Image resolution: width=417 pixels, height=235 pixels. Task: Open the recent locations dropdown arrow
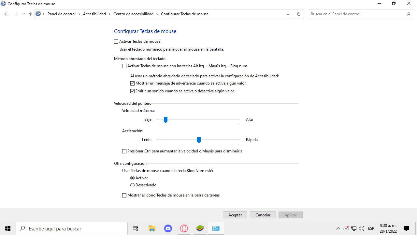pyautogui.click(x=23, y=14)
